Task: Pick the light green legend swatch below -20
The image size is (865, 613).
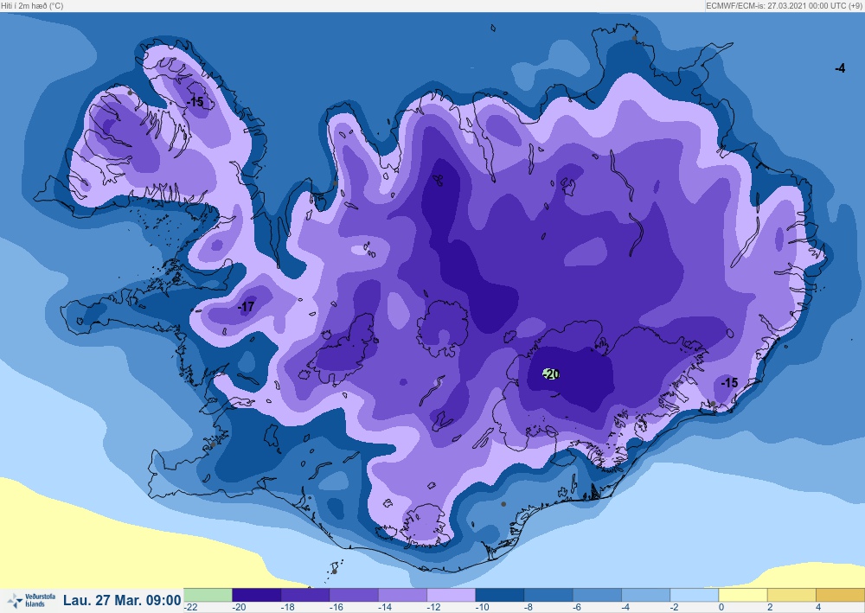Action: point(208,595)
